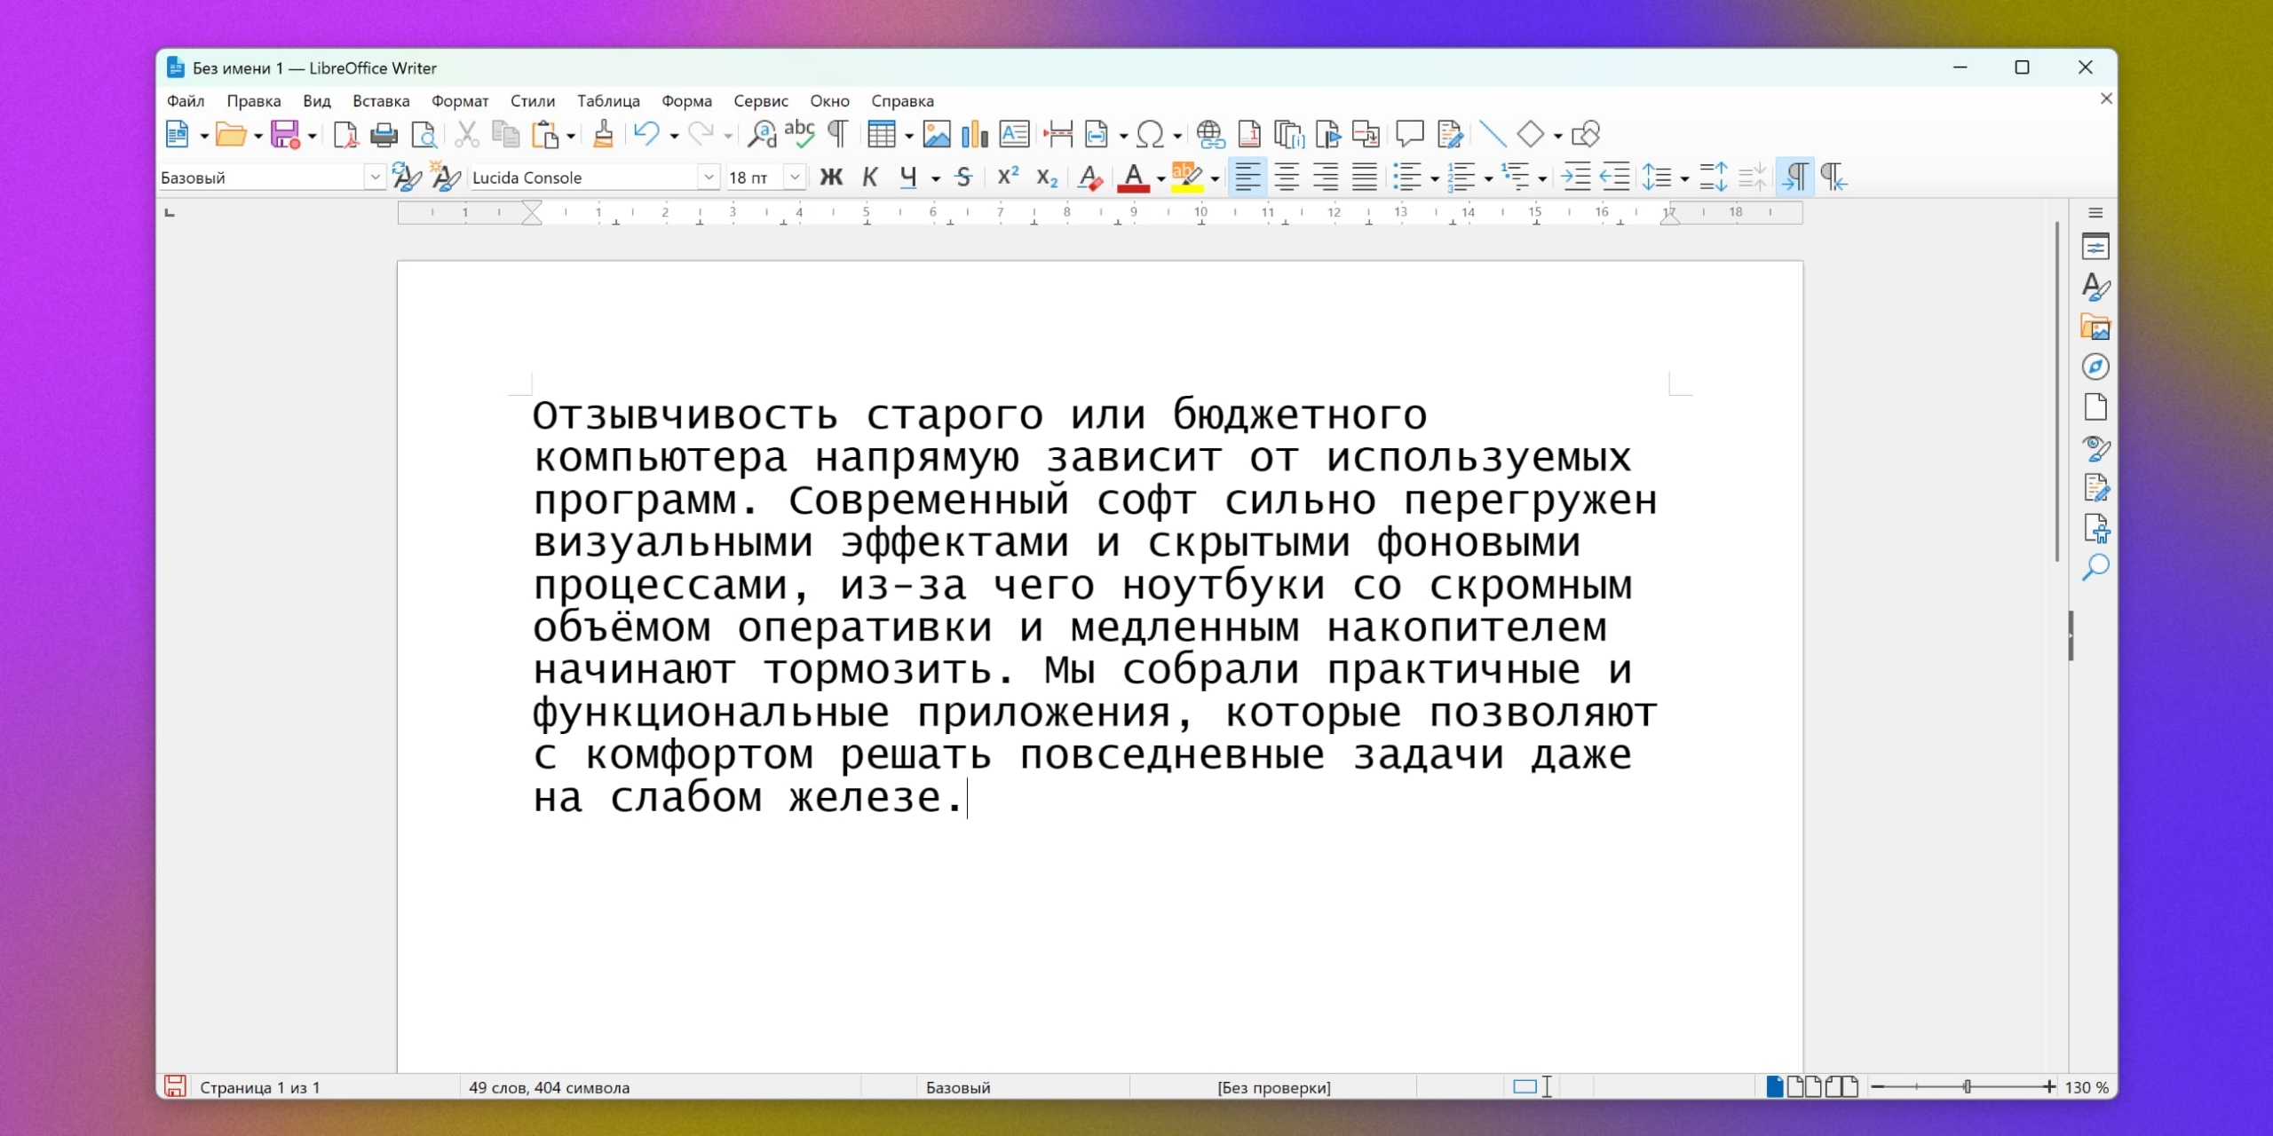The width and height of the screenshot is (2273, 1136).
Task: Click the word count in status bar
Action: 549,1087
